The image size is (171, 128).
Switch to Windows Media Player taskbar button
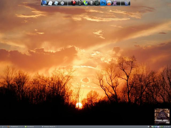(49, 127)
